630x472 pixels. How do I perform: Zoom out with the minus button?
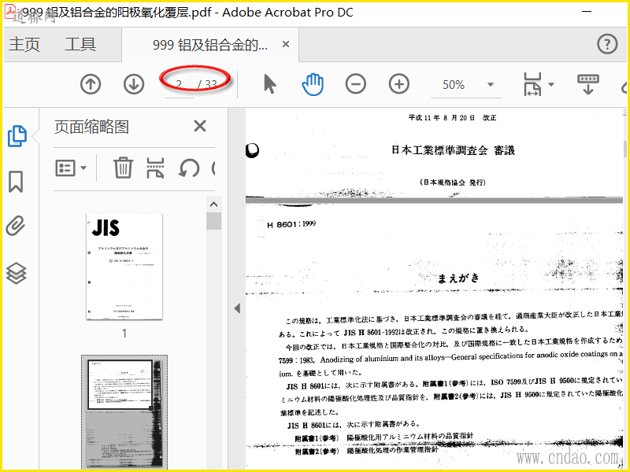point(356,85)
